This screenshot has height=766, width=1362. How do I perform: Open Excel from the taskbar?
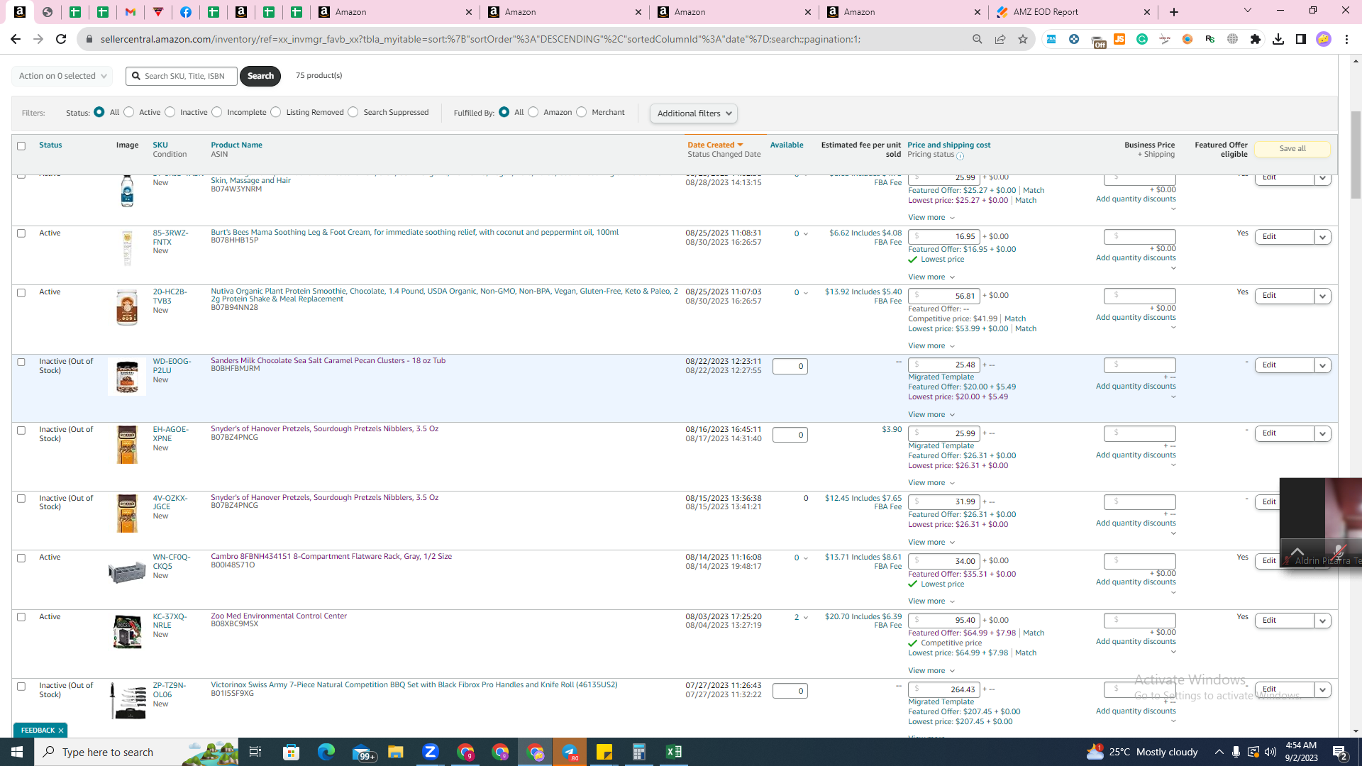[x=674, y=752]
